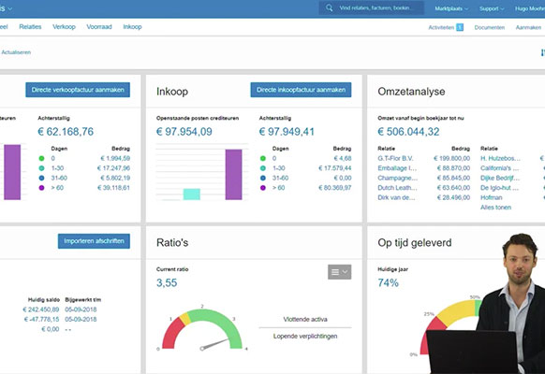Click Inkoop amount € 17.579,44
Viewport: 545px width, 374px height.
pyautogui.click(x=334, y=168)
